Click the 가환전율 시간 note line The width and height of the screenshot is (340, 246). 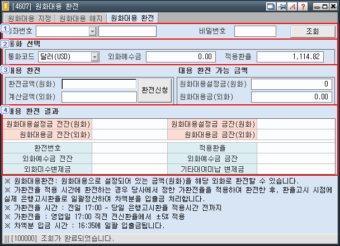click(x=113, y=208)
